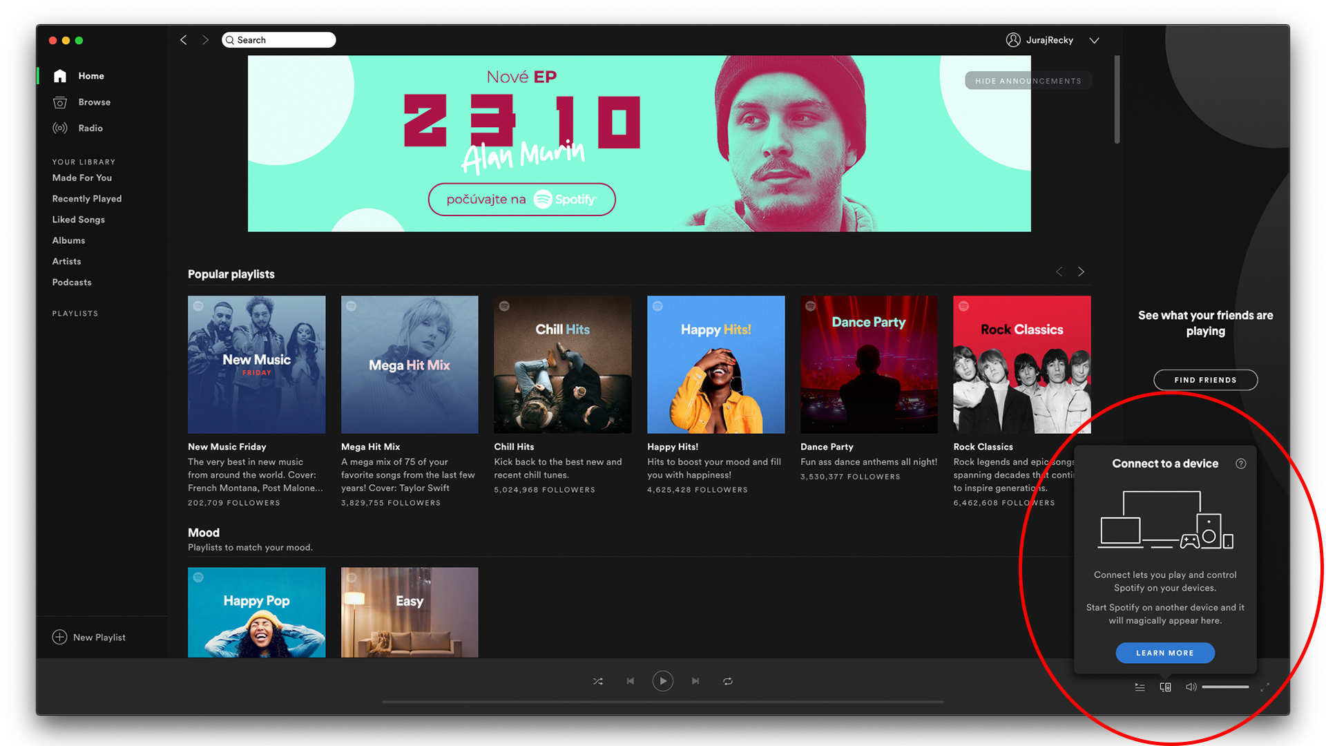Mute with the volume speaker icon
The image size is (1326, 746).
coord(1191,687)
